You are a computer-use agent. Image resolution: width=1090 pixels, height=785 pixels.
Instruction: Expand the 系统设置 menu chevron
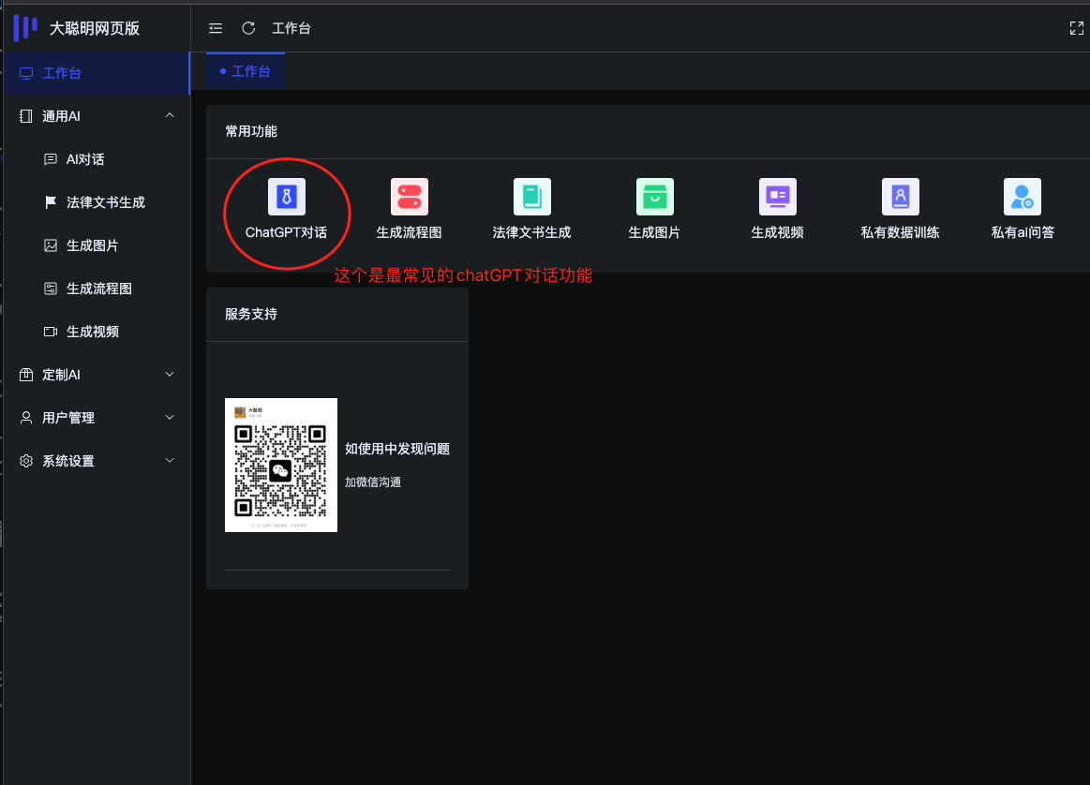[x=170, y=461]
